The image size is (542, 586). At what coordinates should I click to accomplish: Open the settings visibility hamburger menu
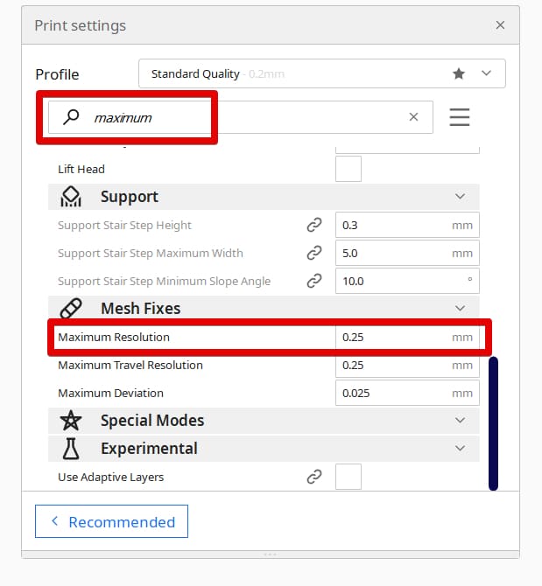[x=460, y=117]
